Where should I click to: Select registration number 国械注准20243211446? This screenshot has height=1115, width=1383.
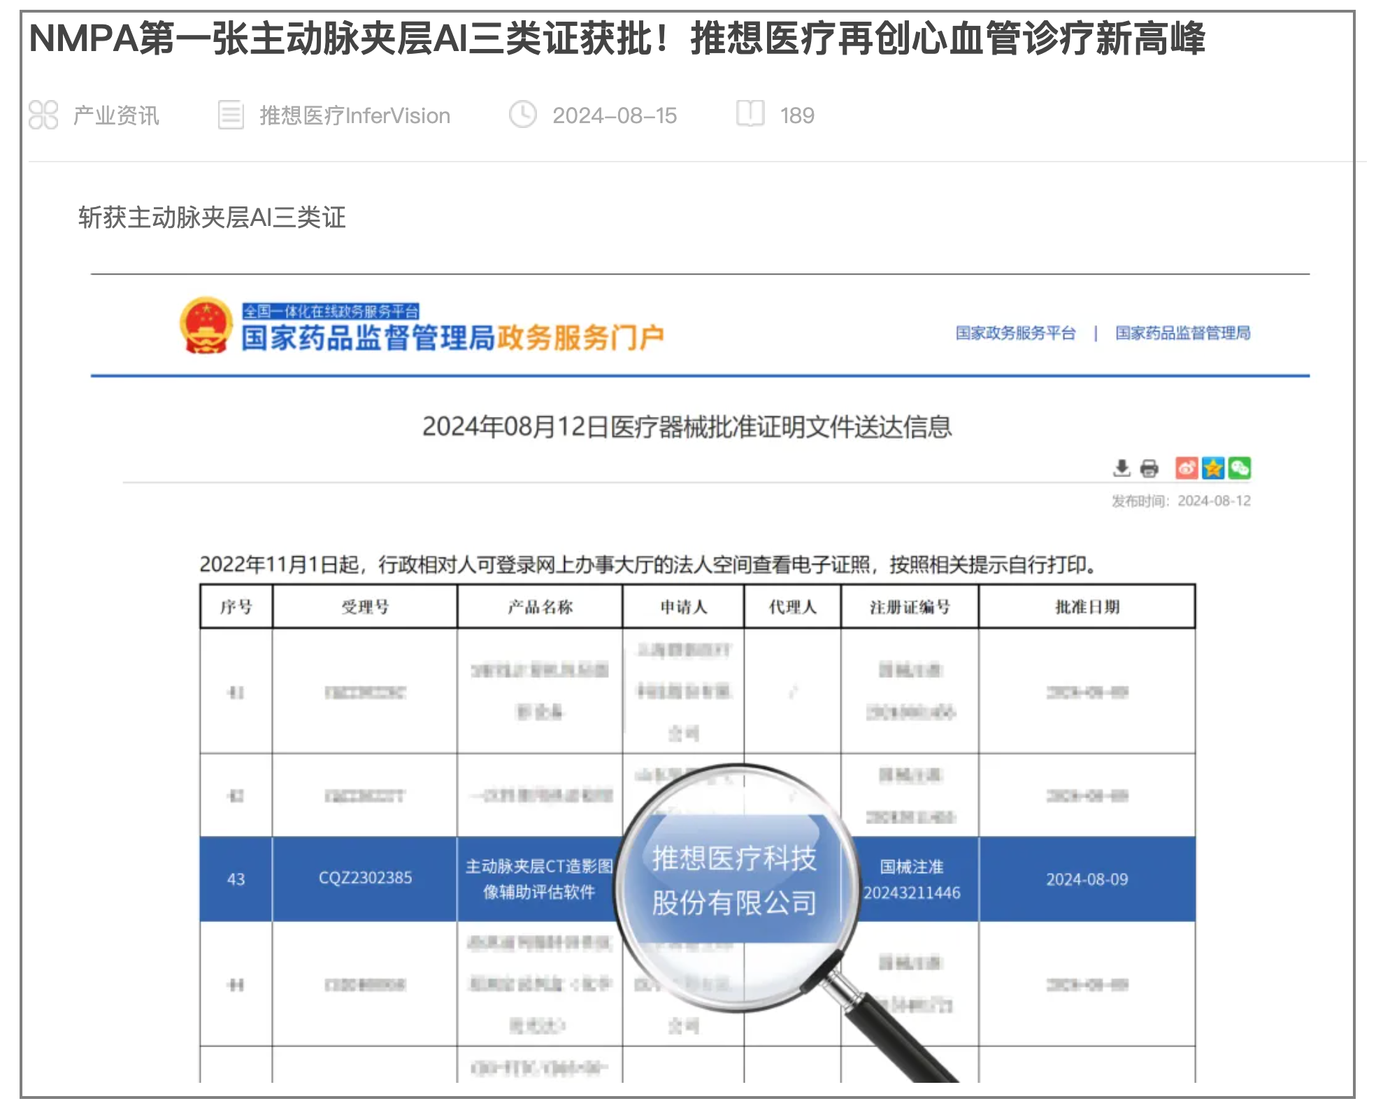coord(912,880)
